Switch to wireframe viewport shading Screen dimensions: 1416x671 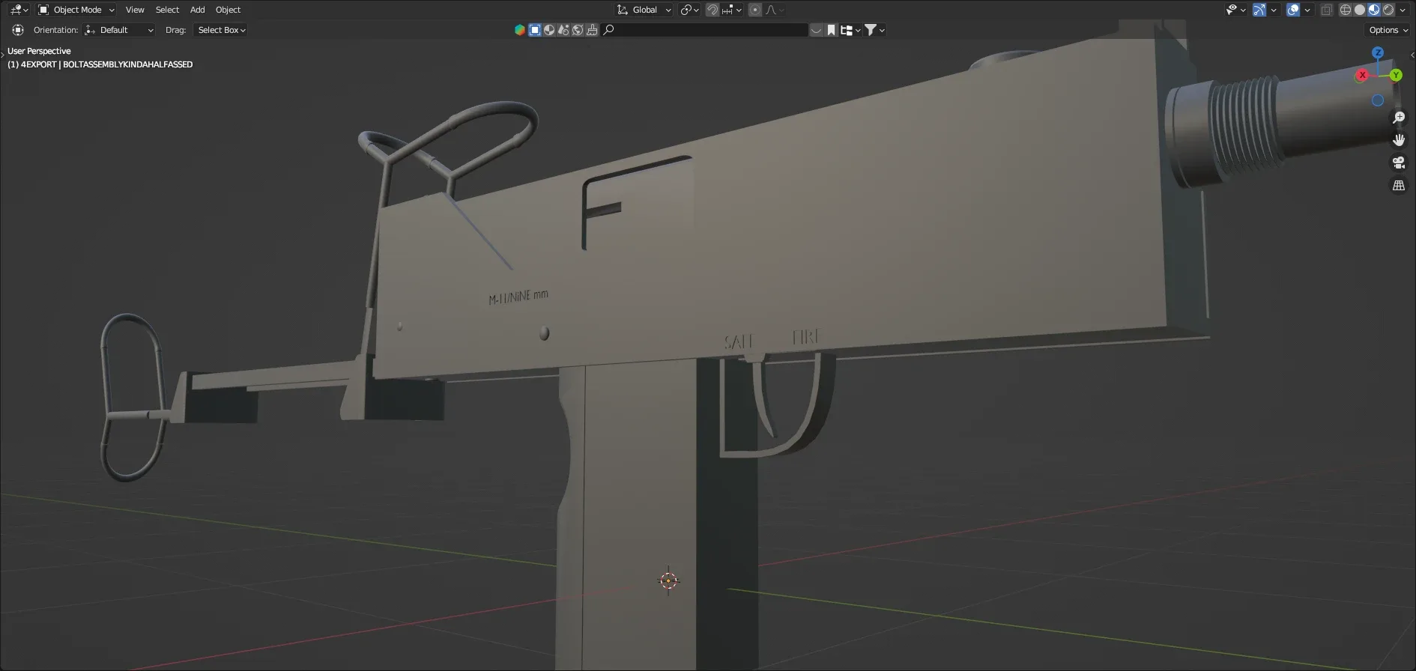(1346, 10)
